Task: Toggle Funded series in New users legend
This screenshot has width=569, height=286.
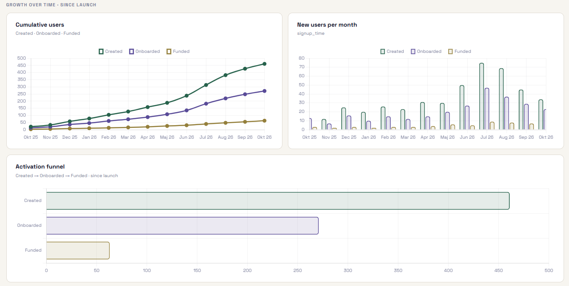Action: pos(459,52)
